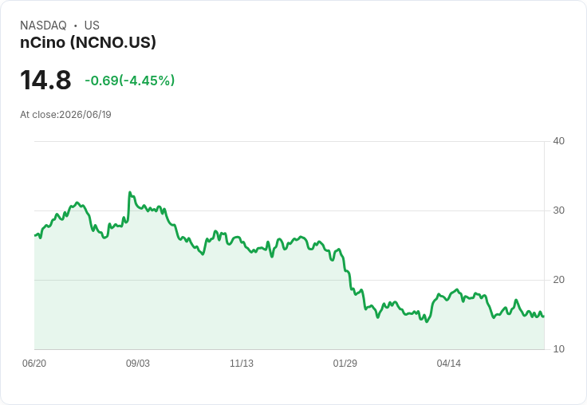Image resolution: width=587 pixels, height=405 pixels.
Task: Click the 14.8 current price
Action: 45,80
